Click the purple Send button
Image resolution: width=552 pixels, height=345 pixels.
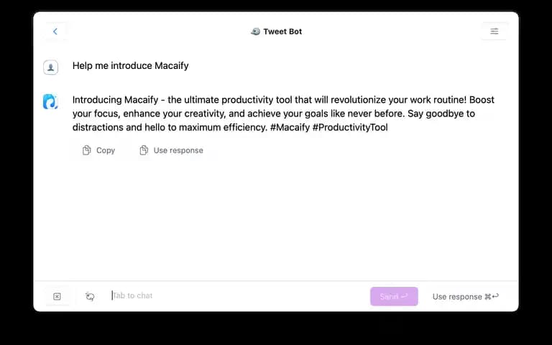tap(394, 296)
